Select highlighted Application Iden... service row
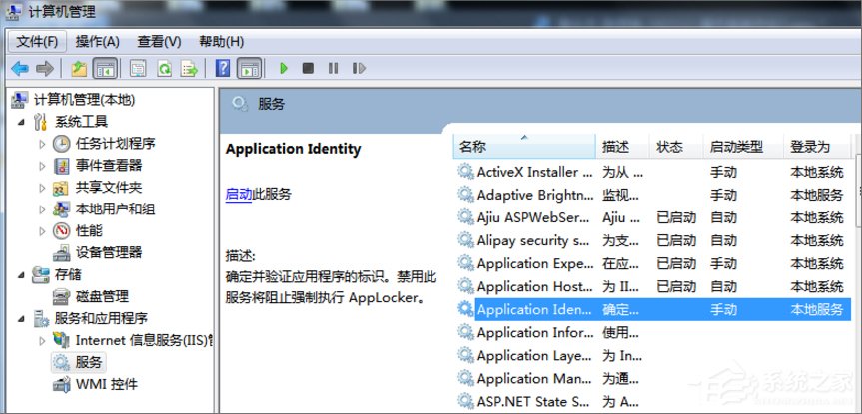 point(652,309)
